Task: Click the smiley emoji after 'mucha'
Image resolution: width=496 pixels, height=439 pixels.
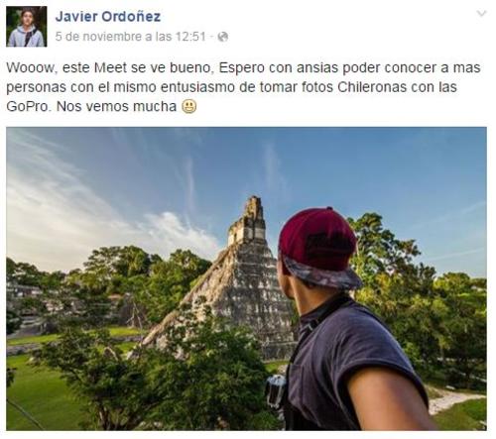Action: pos(189,107)
